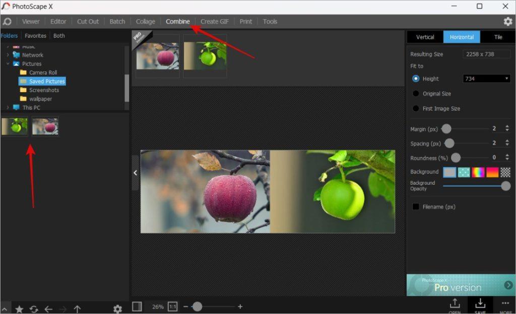Screen dimensions: 516x314
Task: Open the Tools tab
Action: pos(270,22)
